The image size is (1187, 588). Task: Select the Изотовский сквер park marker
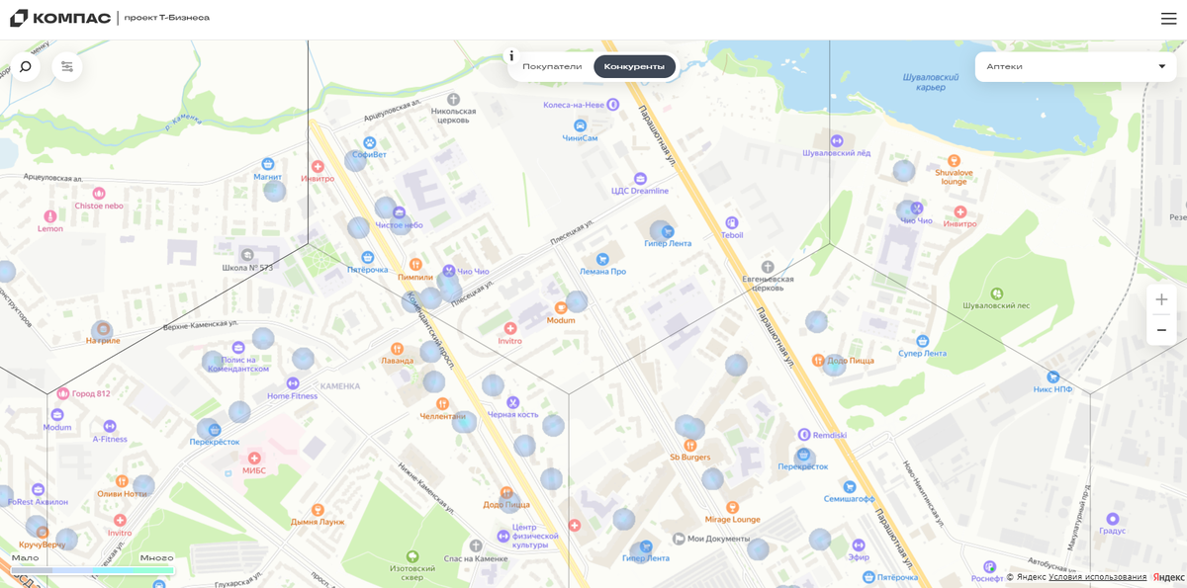[x=412, y=556]
